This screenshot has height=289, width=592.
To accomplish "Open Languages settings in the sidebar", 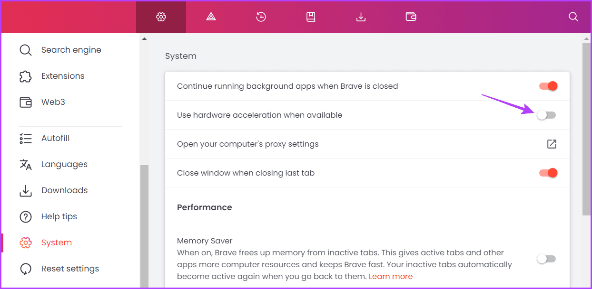I will 64,164.
